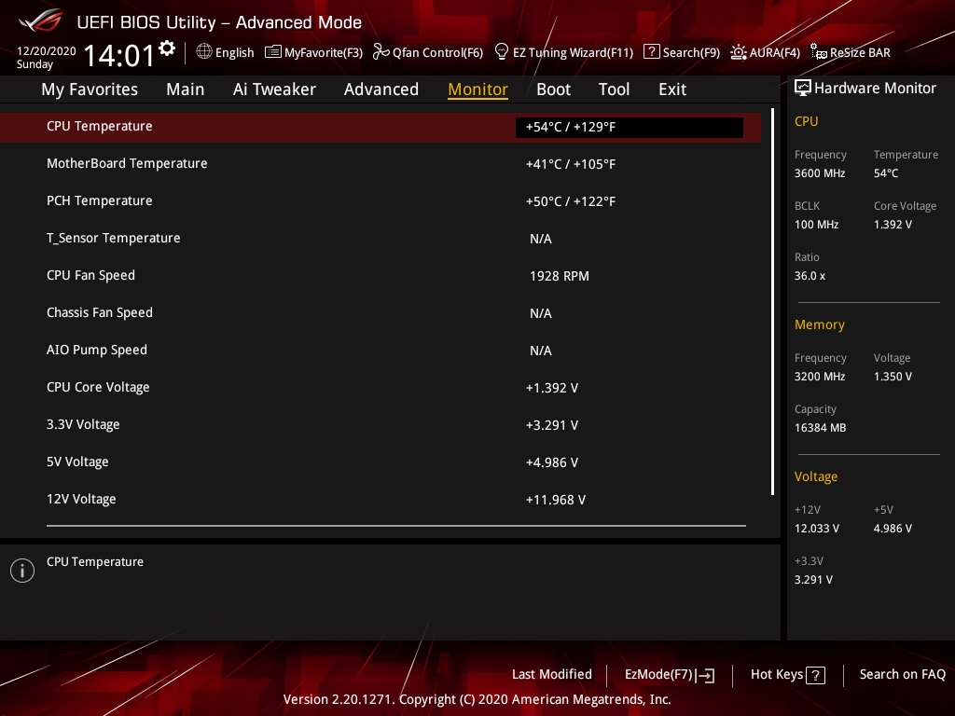955x716 pixels.
Task: Open the clock settings gear icon
Action: [167, 48]
